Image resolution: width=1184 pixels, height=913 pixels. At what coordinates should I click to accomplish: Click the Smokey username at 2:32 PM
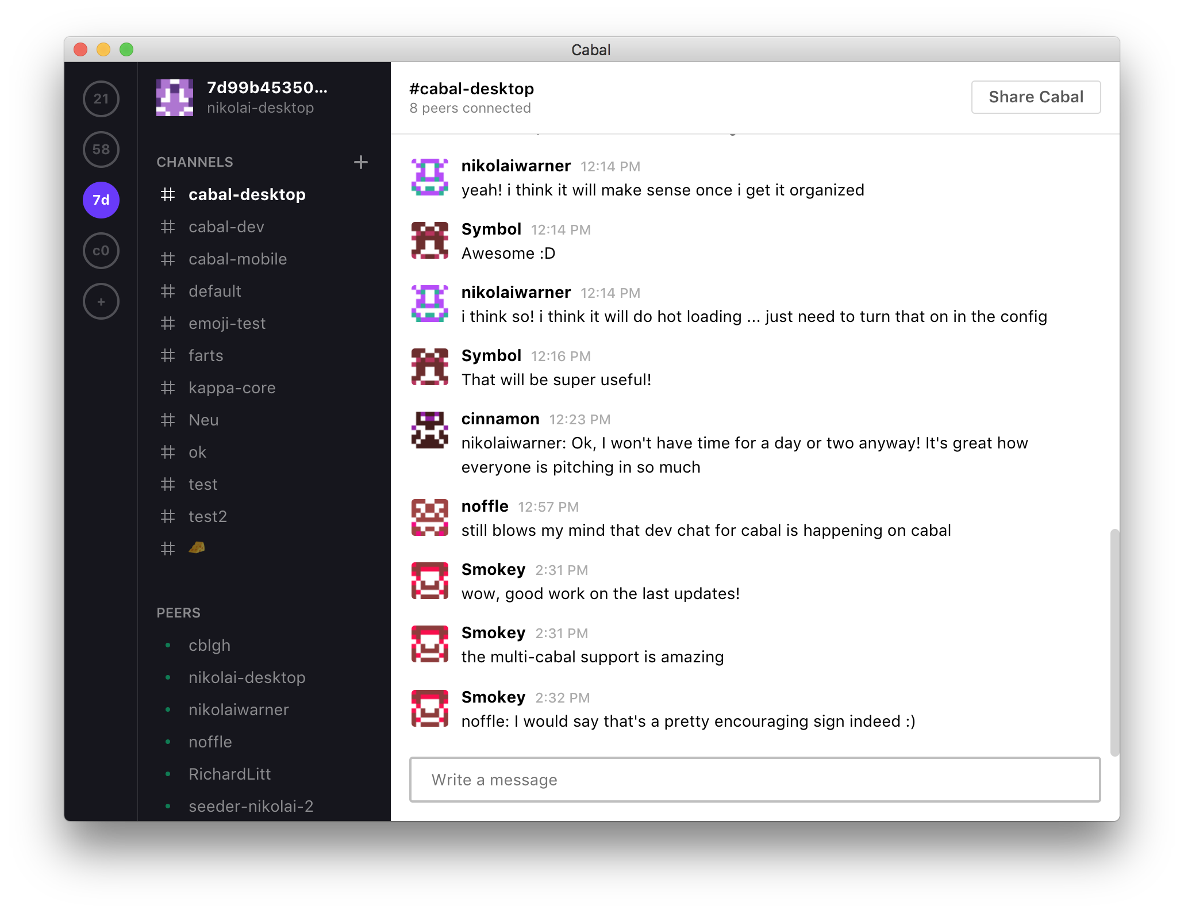(x=493, y=697)
